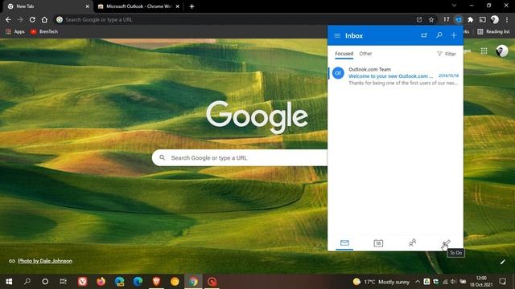
Task: Expand the system tray hidden icons chevron
Action: pos(418,282)
